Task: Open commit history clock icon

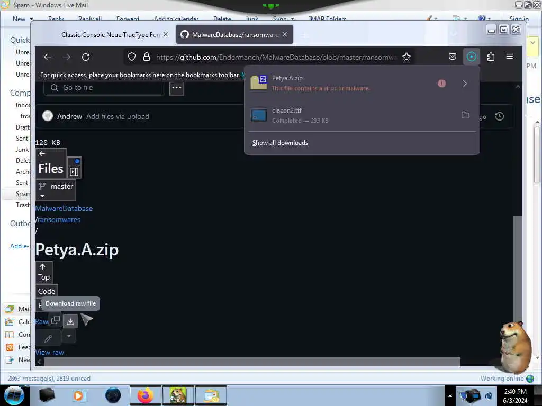Action: tap(500, 116)
